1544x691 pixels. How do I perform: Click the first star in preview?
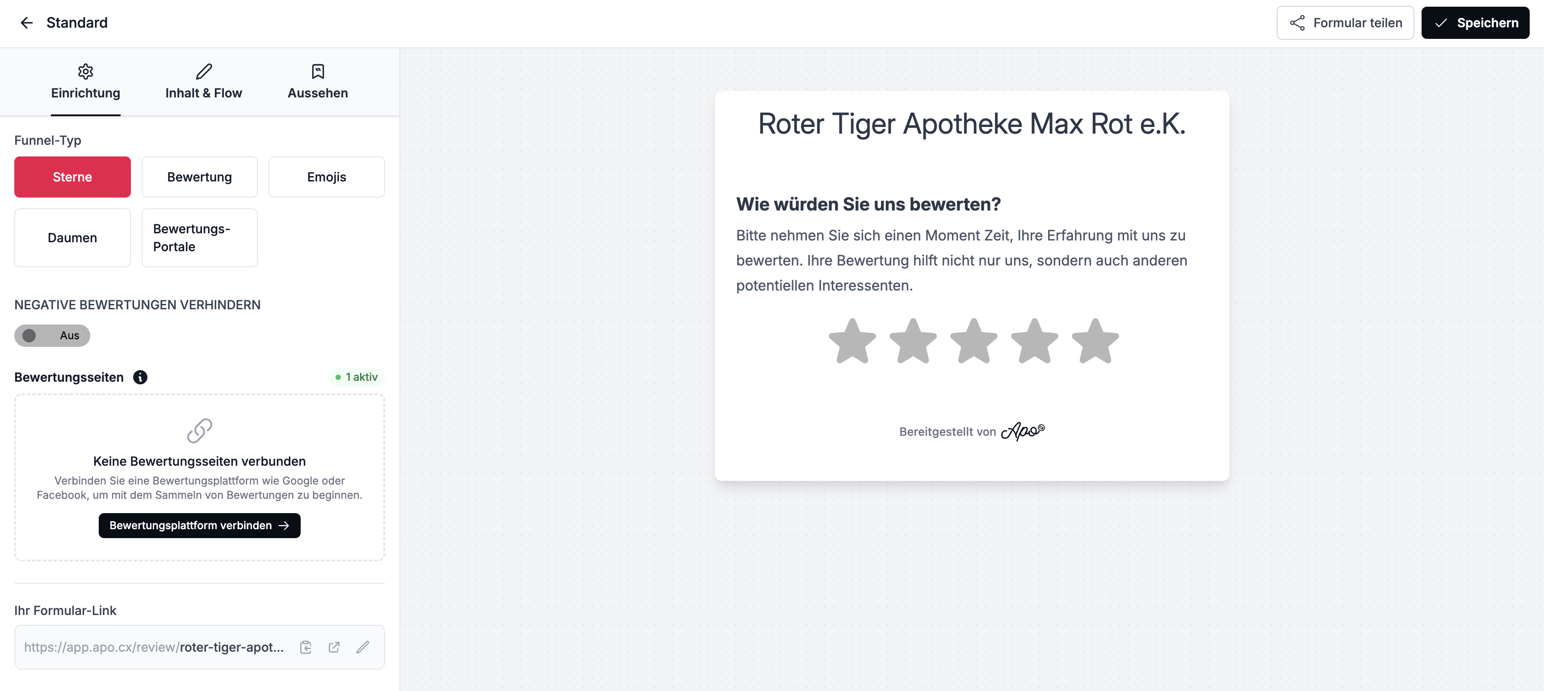pos(852,341)
